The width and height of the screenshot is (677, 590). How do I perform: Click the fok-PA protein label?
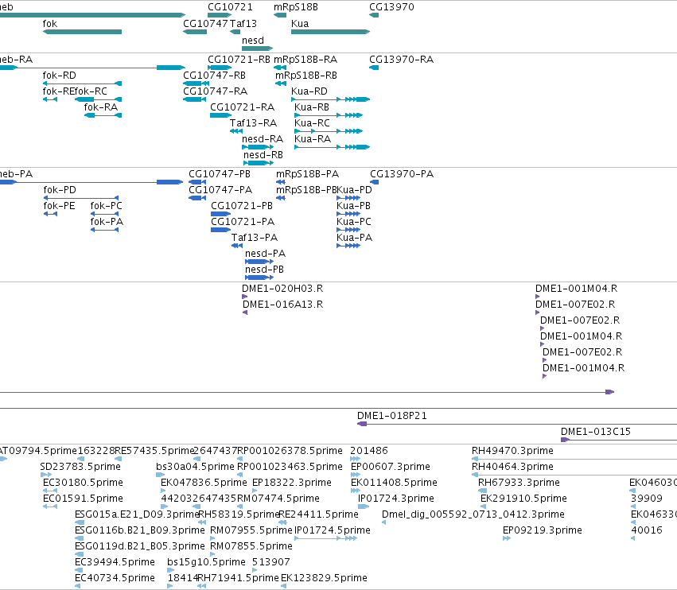tap(107, 222)
